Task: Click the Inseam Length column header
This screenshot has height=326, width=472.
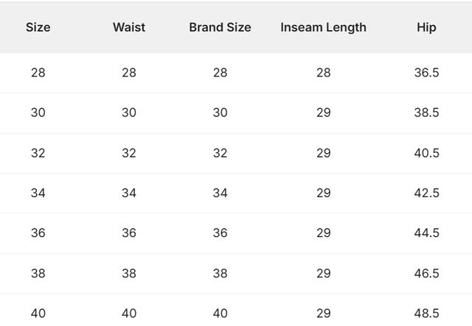Action: pos(323,27)
